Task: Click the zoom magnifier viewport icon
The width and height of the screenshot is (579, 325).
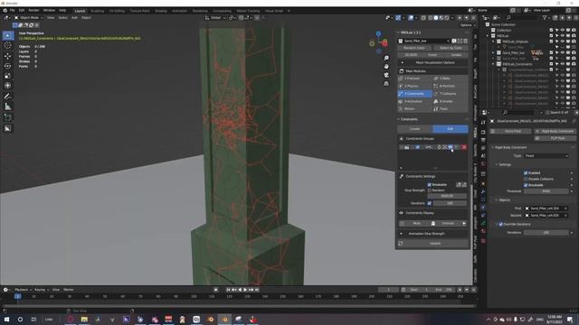Action: pyautogui.click(x=386, y=58)
